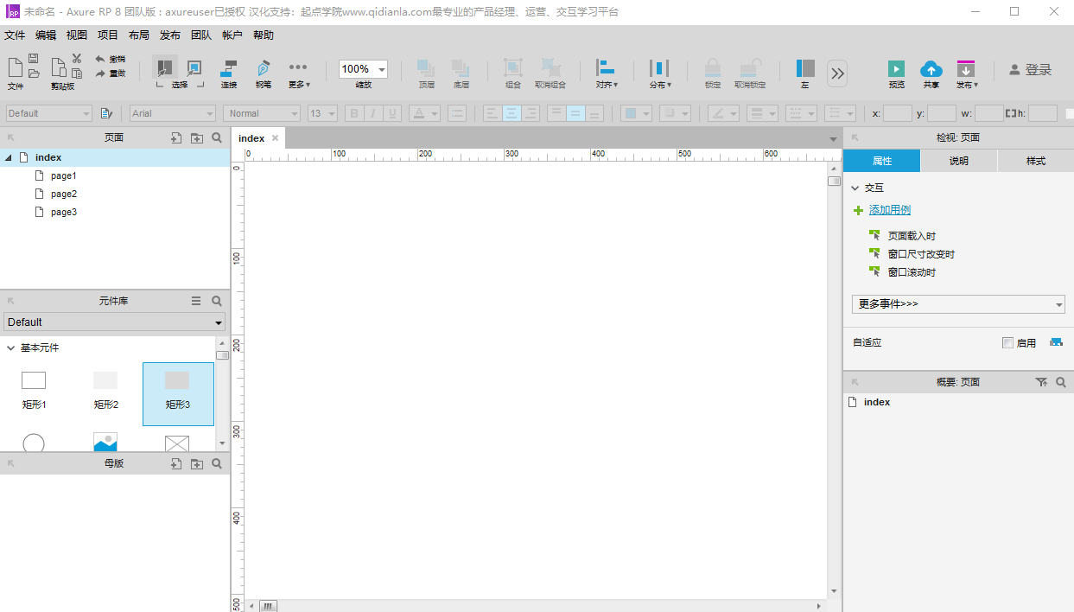Viewport: 1074px width, 612px height.
Task: Click the add folder icon in Masters panel
Action: (x=197, y=464)
